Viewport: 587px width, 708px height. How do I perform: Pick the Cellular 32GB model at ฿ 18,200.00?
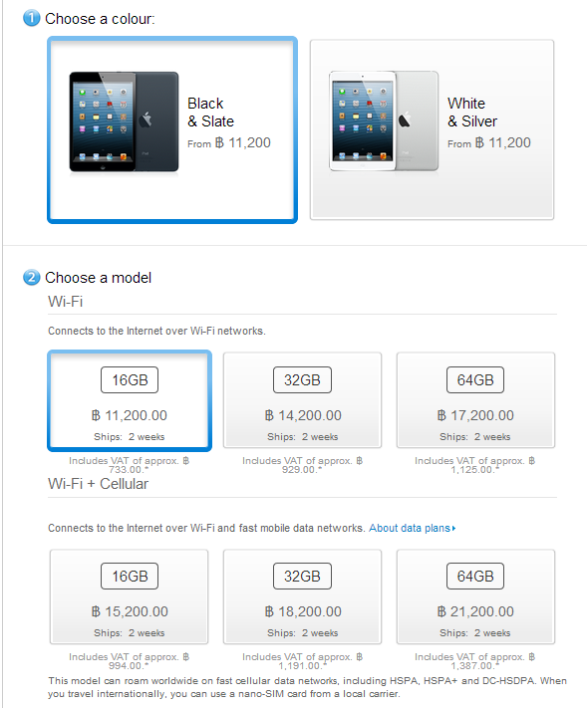coord(302,596)
